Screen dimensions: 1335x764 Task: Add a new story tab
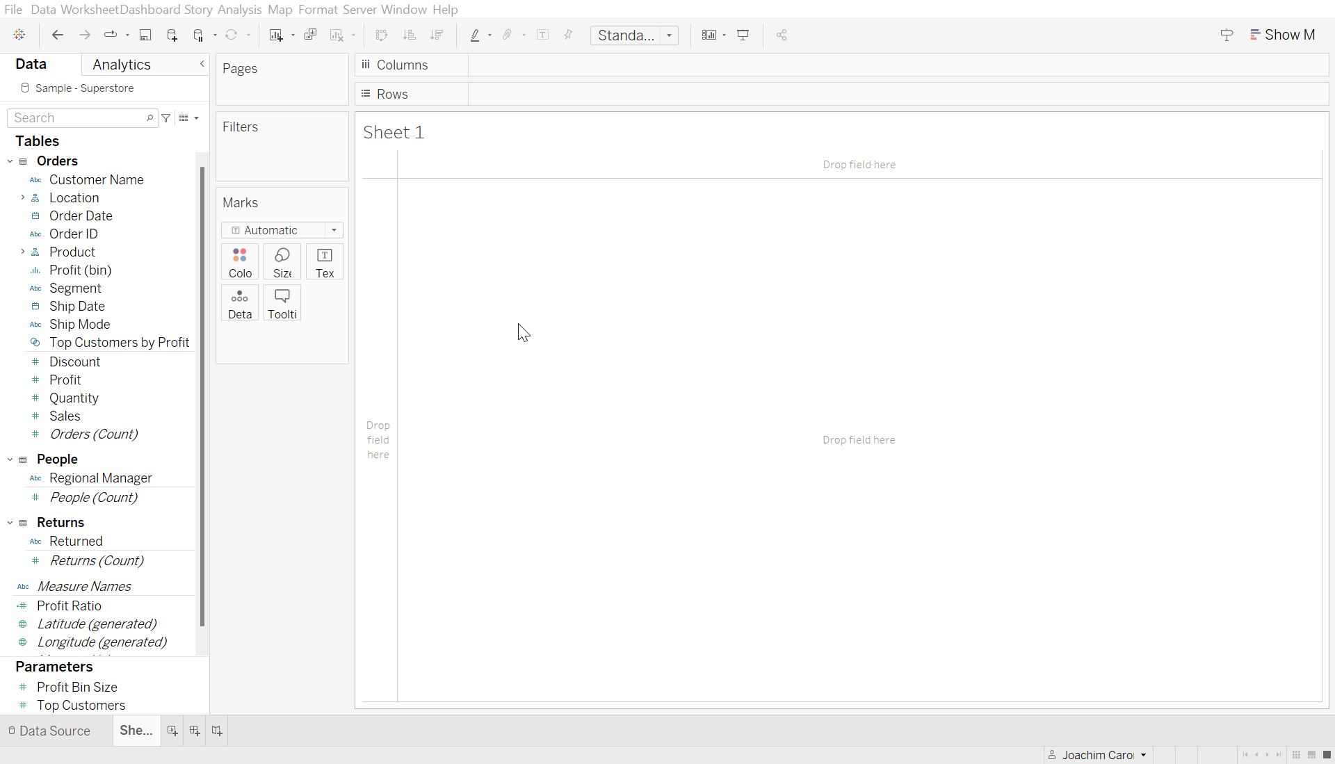pos(217,731)
